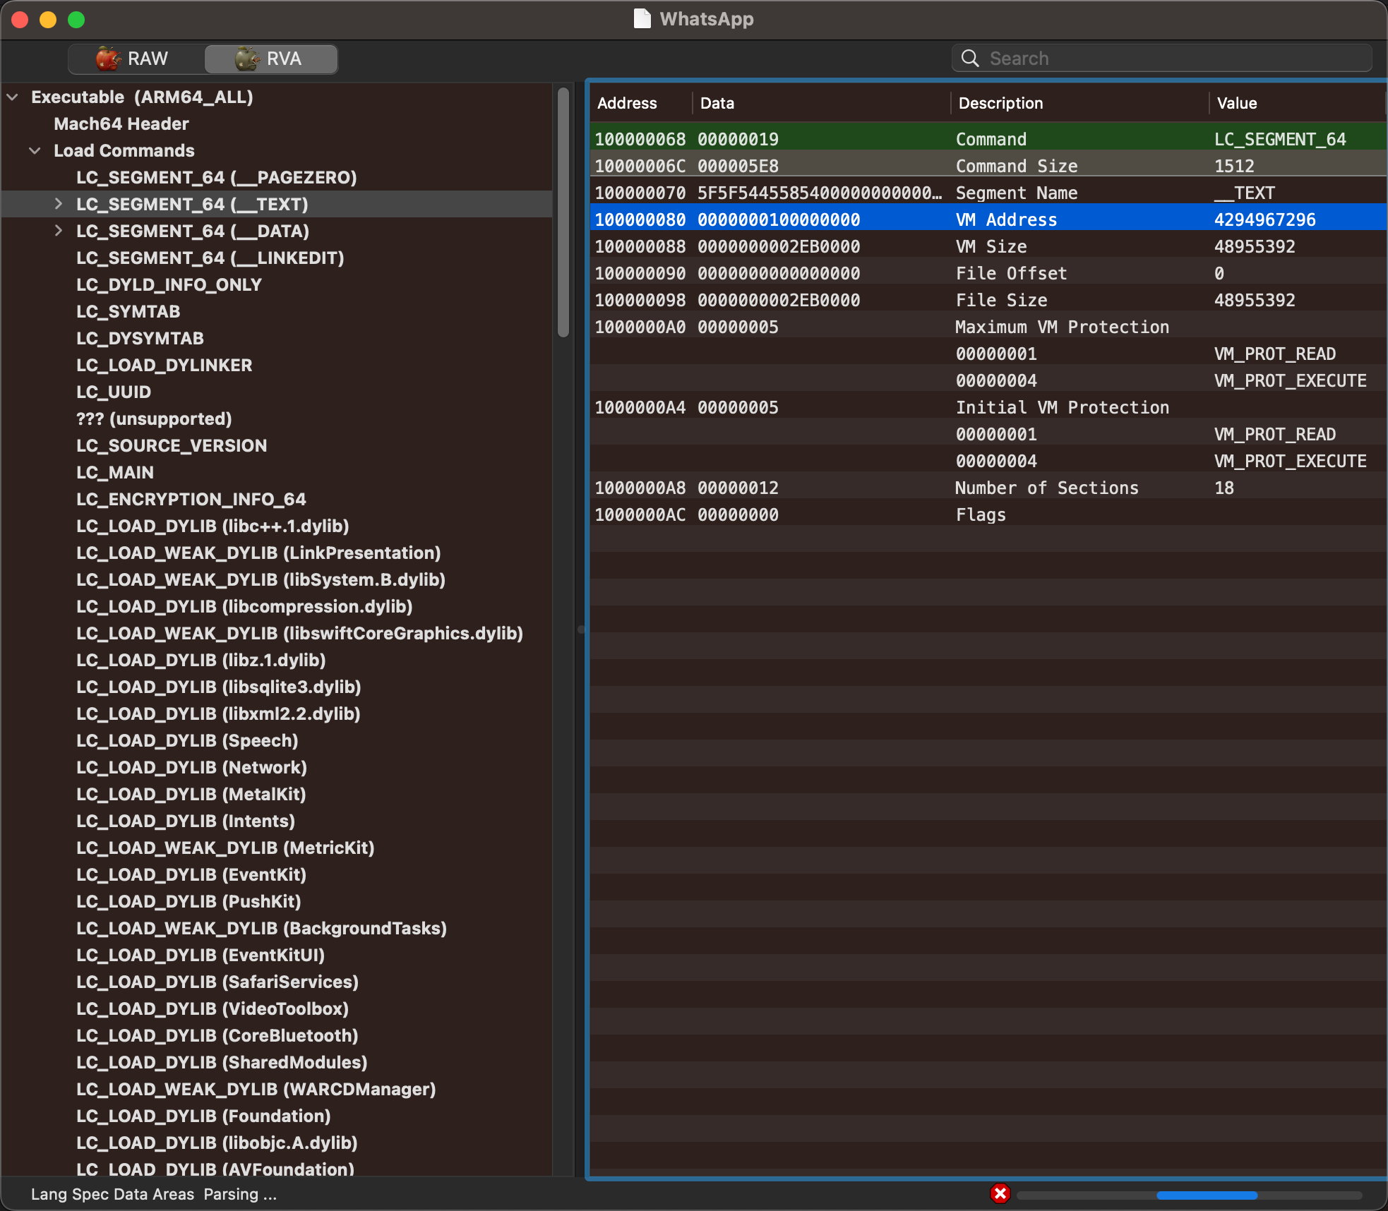The image size is (1388, 1211).
Task: Select LC_UUID load command
Action: (x=114, y=392)
